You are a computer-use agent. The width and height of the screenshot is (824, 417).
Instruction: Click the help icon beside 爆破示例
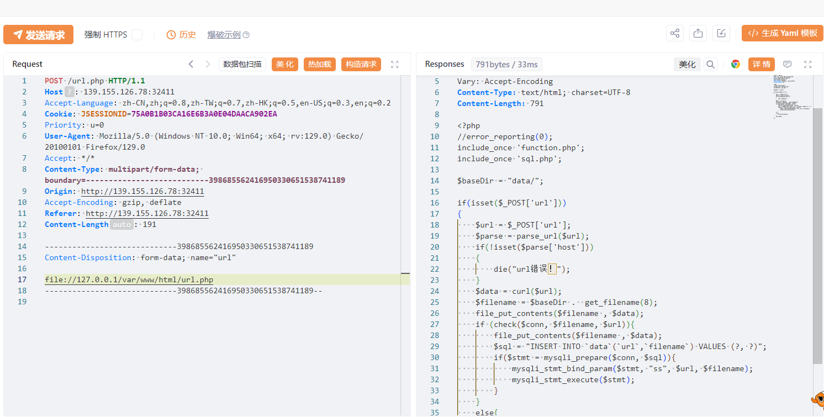point(246,35)
